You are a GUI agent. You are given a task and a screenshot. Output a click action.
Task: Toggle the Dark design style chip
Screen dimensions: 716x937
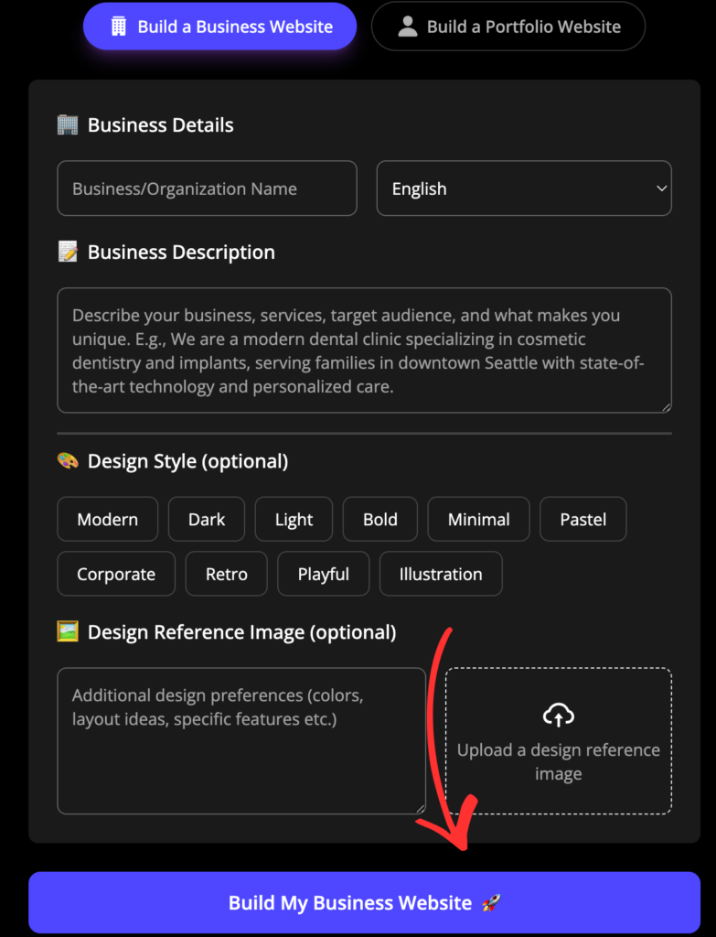[207, 520]
